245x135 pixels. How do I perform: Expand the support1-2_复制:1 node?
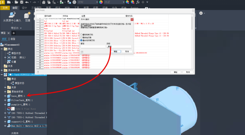click(x=5, y=122)
